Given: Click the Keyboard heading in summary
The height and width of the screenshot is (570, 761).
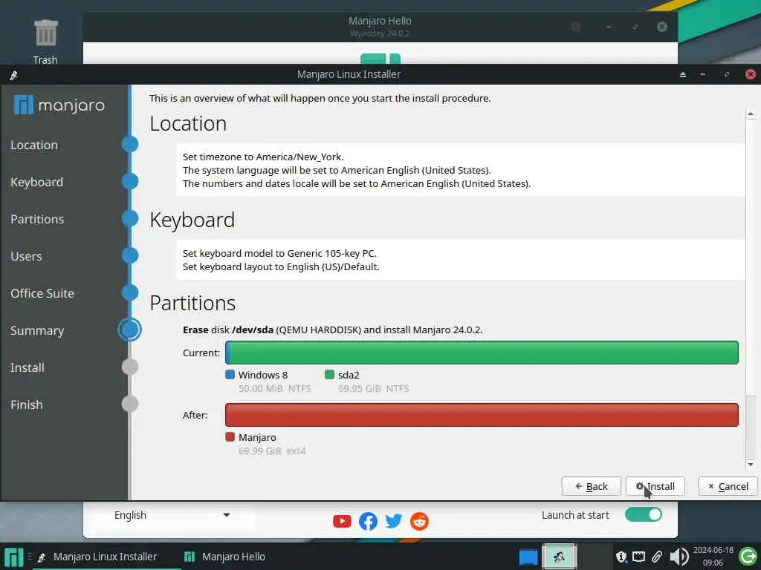Looking at the screenshot, I should click(x=192, y=220).
